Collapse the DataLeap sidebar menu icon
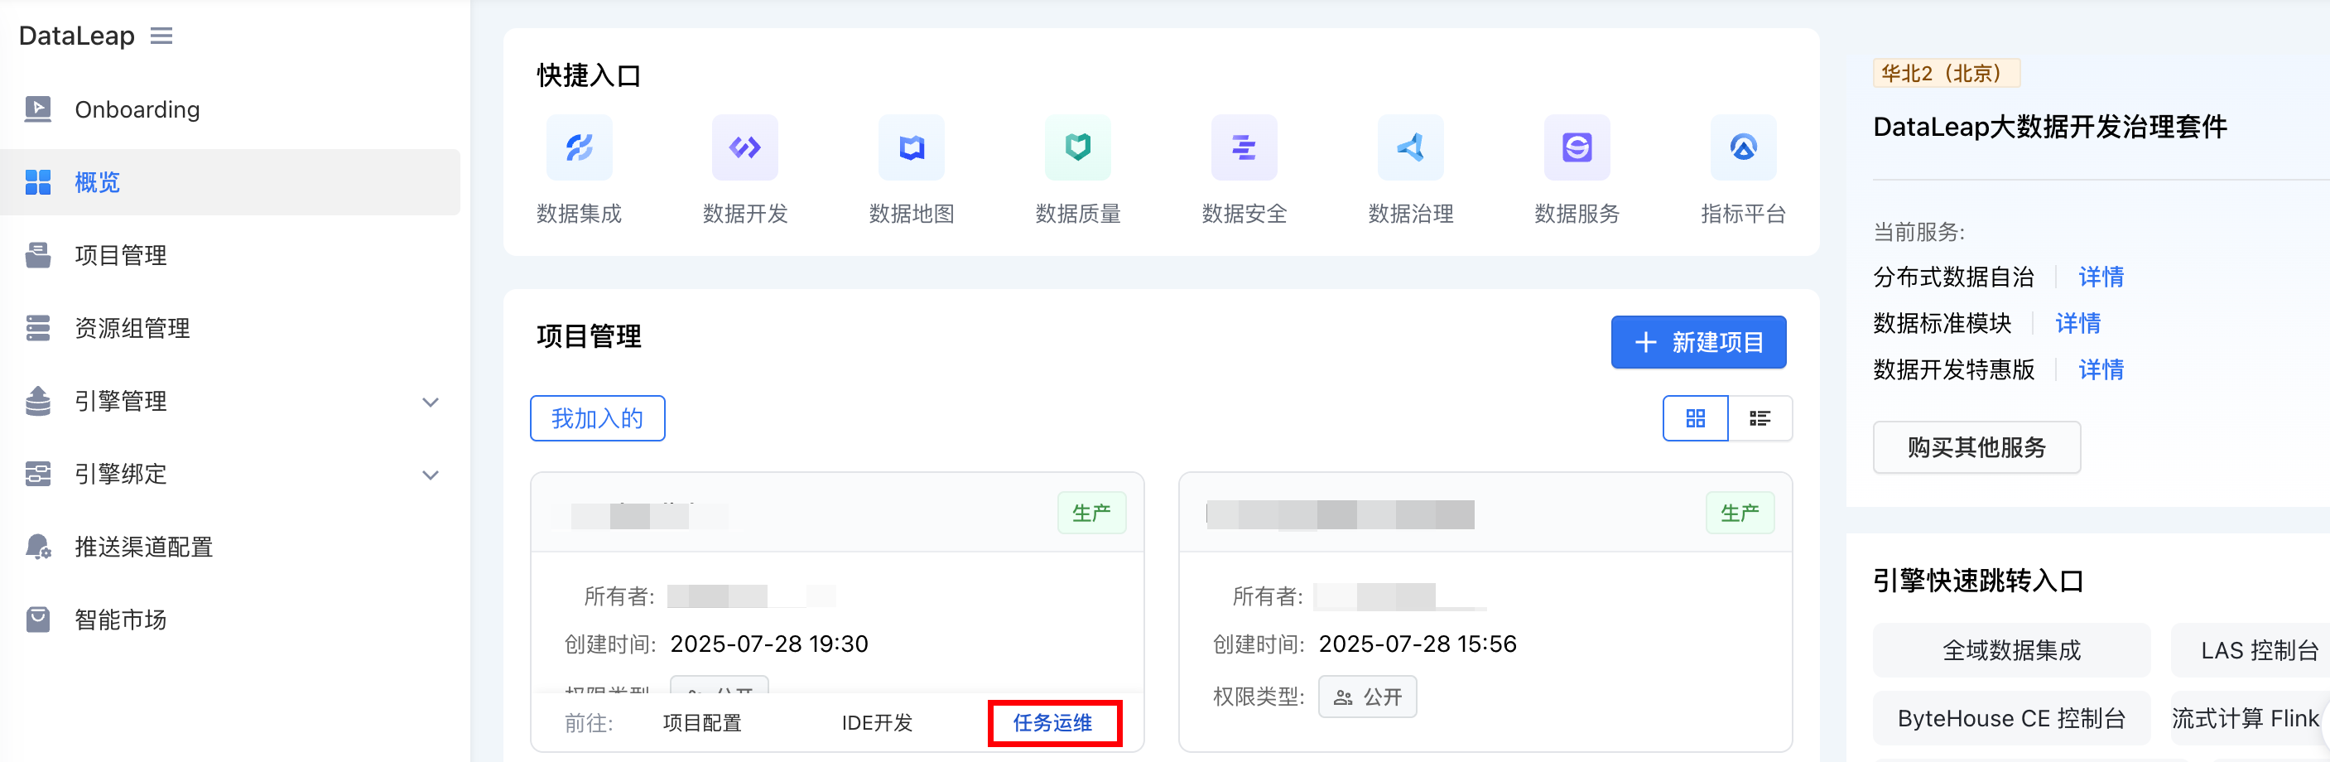This screenshot has width=2330, height=762. 161,36
